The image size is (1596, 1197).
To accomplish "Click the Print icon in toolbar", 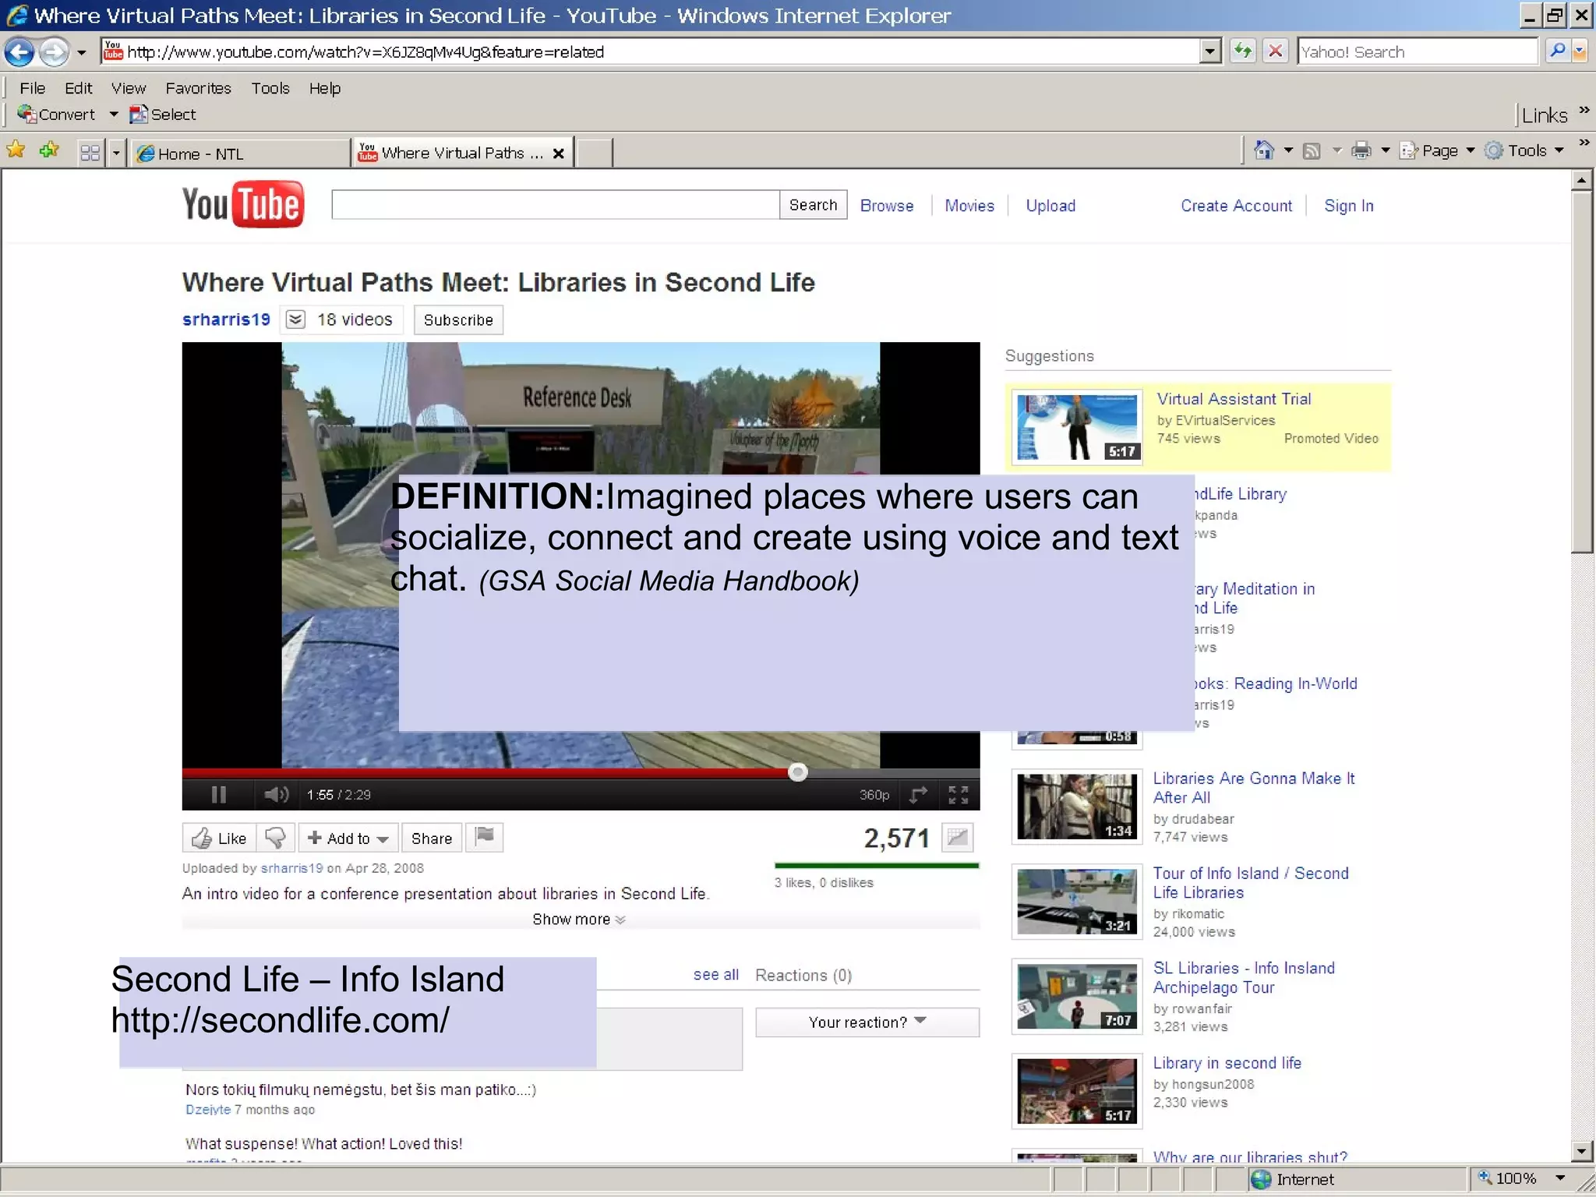I will 1361,150.
